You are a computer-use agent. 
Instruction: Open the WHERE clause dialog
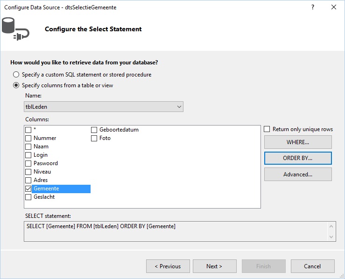coord(298,142)
